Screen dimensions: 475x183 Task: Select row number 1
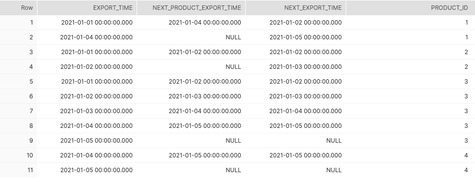coord(18,23)
